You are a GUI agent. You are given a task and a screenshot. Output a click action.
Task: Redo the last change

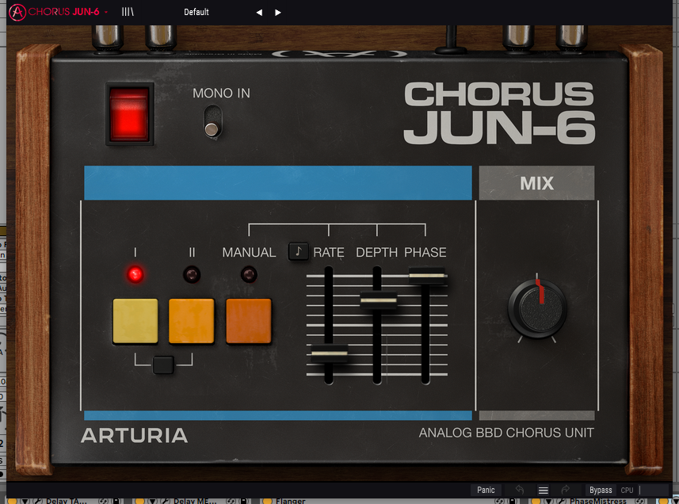566,490
